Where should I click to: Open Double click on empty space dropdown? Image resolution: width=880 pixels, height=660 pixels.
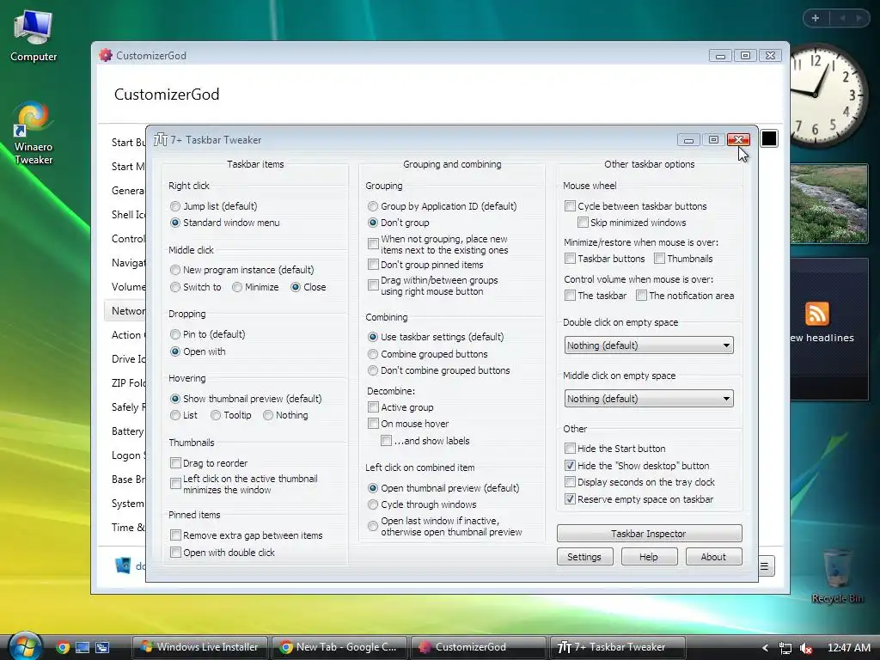649,345
